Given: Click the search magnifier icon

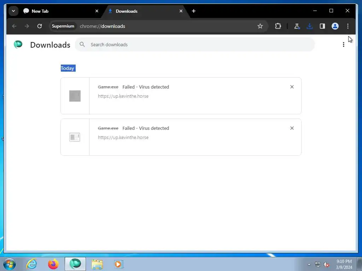Looking at the screenshot, I should click(x=82, y=44).
